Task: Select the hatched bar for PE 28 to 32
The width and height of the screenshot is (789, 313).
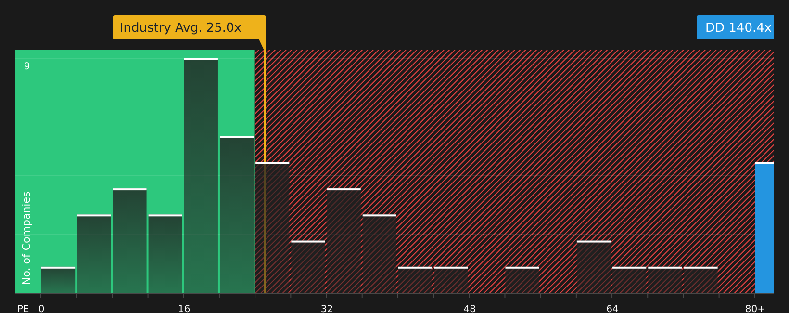Action: [x=308, y=267]
